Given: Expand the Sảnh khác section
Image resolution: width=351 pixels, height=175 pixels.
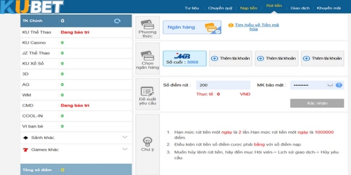Looking at the screenshot, I should click(125, 137).
